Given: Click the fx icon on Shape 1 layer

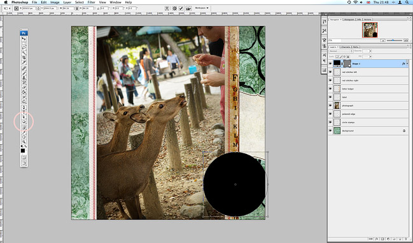Looking at the screenshot, I should coord(403,64).
